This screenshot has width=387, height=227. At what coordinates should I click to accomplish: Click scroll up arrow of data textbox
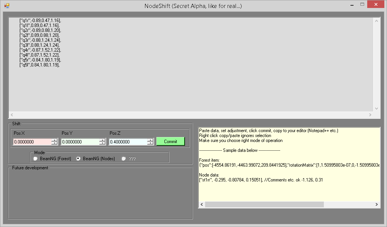tap(376, 21)
